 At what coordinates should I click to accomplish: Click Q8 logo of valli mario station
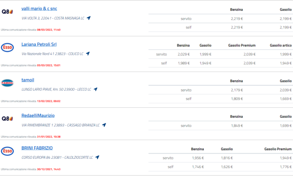pyautogui.click(x=8, y=11)
